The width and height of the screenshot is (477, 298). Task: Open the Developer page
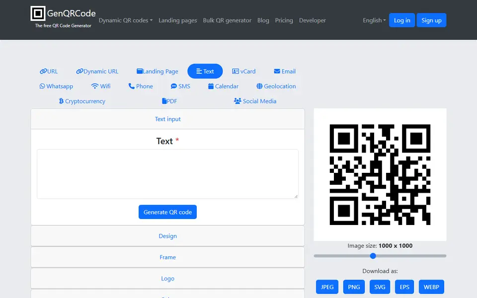[x=313, y=20]
